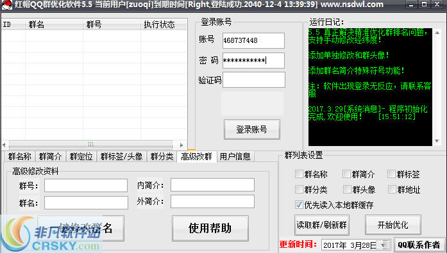
Task: Click the 登录账号 button
Action: (x=252, y=129)
